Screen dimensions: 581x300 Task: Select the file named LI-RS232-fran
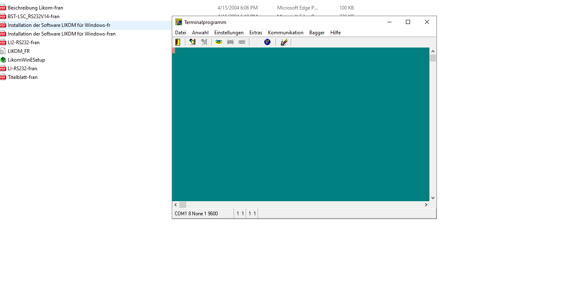click(22, 69)
